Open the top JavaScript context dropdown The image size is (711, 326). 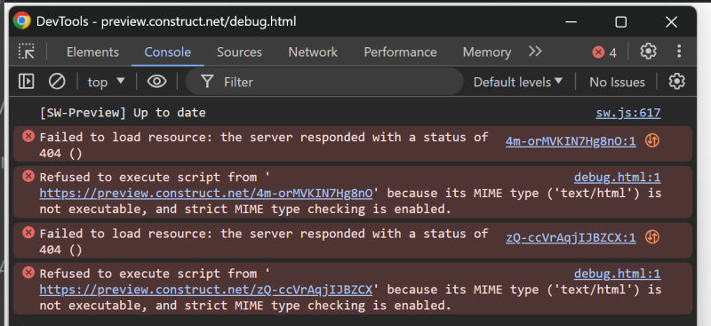point(106,82)
